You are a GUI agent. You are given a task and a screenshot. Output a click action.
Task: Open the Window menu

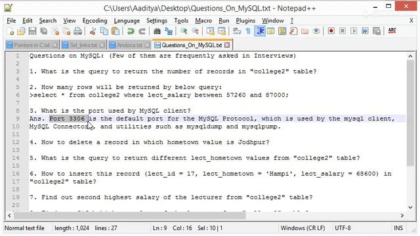(x=273, y=20)
